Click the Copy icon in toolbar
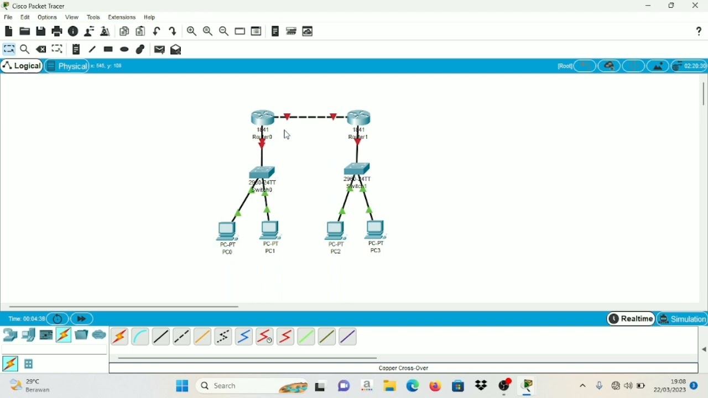The height and width of the screenshot is (398, 708). click(x=124, y=32)
